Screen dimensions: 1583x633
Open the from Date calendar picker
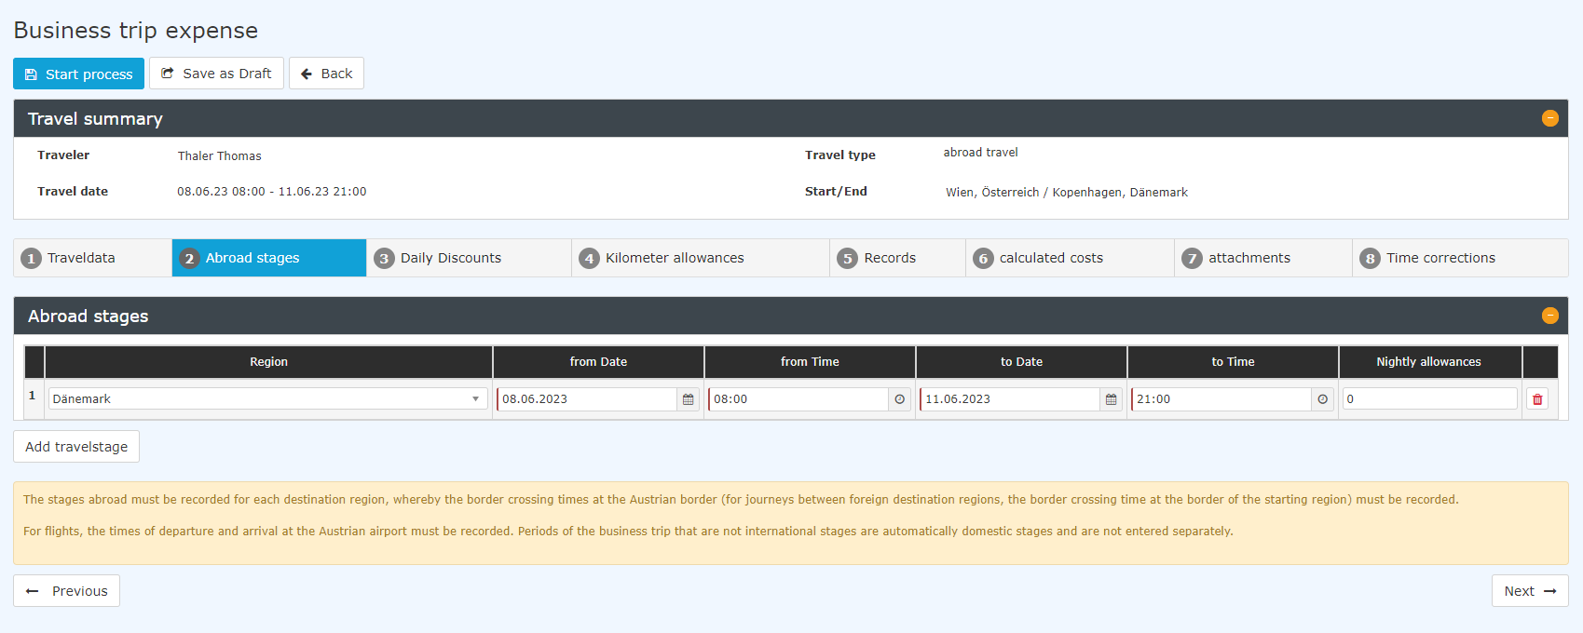pyautogui.click(x=689, y=399)
